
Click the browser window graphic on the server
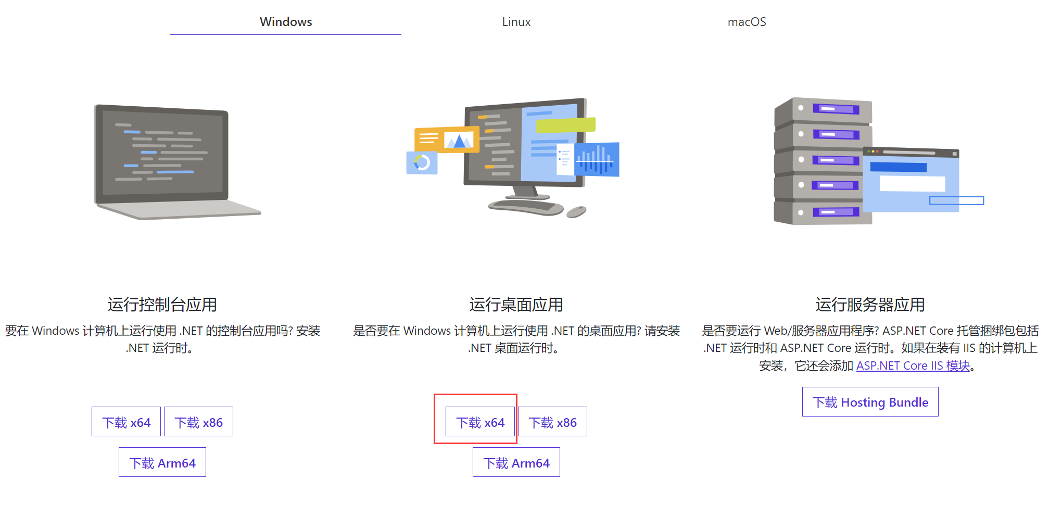point(911,180)
